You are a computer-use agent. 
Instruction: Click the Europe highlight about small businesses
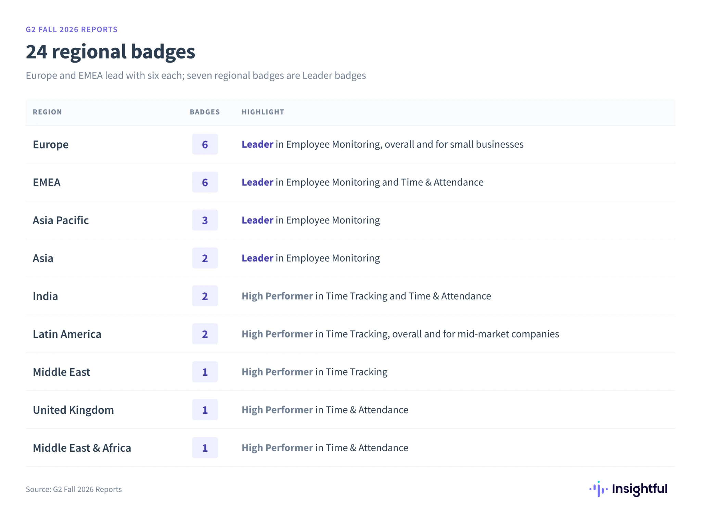[x=382, y=145]
